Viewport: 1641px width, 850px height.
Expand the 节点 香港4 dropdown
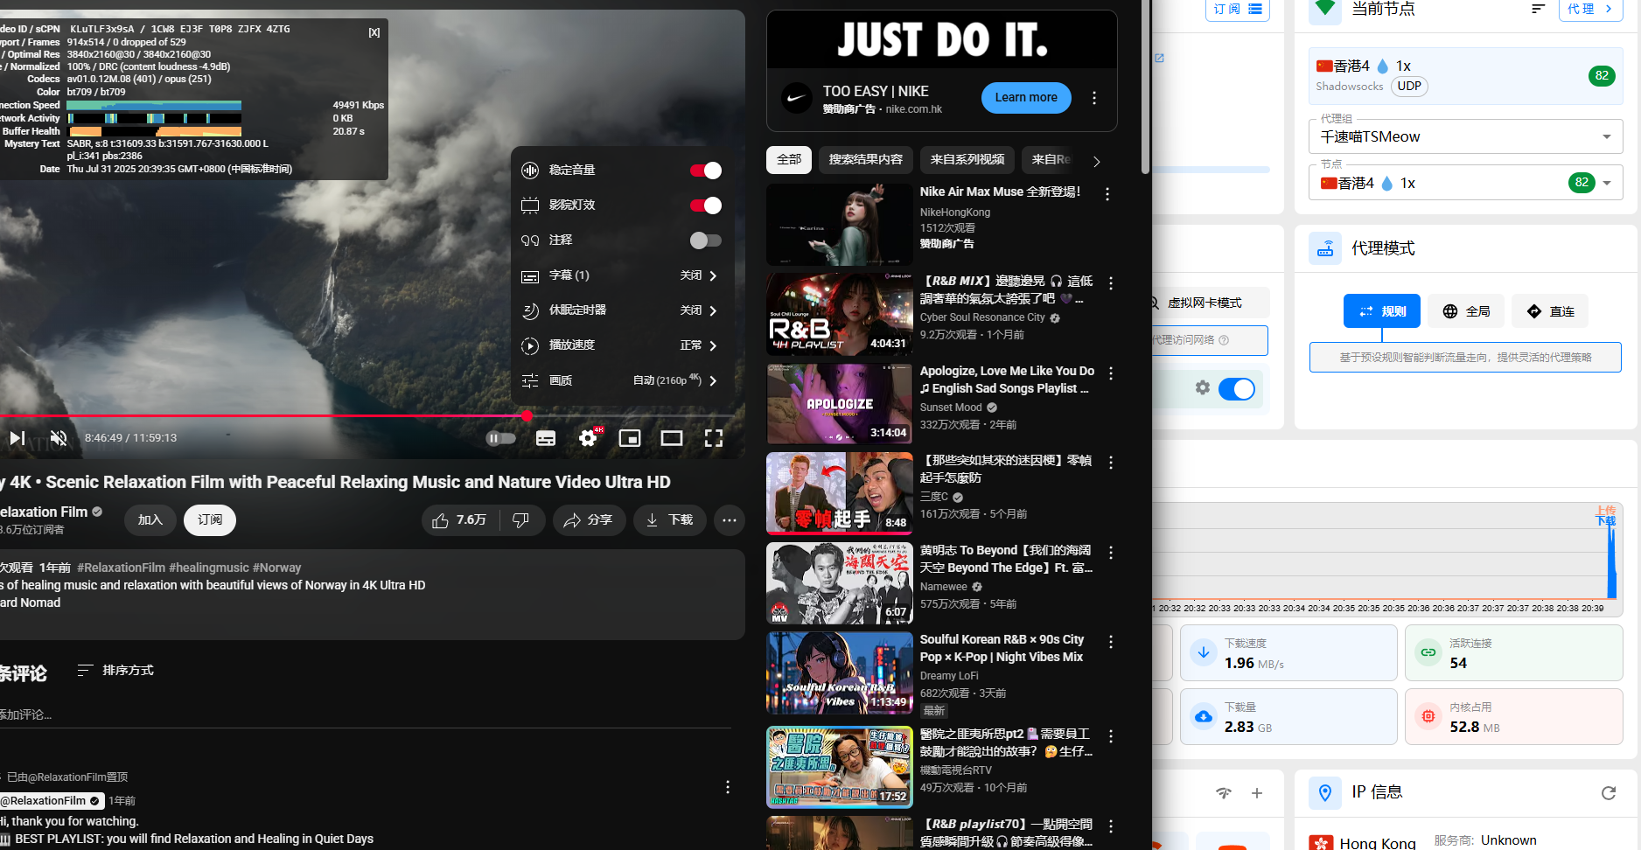[1465, 183]
